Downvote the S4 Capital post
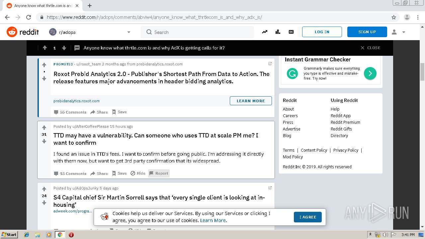Image resolution: width=425 pixels, height=239 pixels. coord(44,203)
